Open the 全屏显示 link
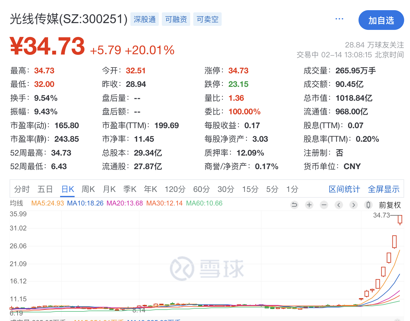This screenshot has height=321, width=410. point(384,189)
